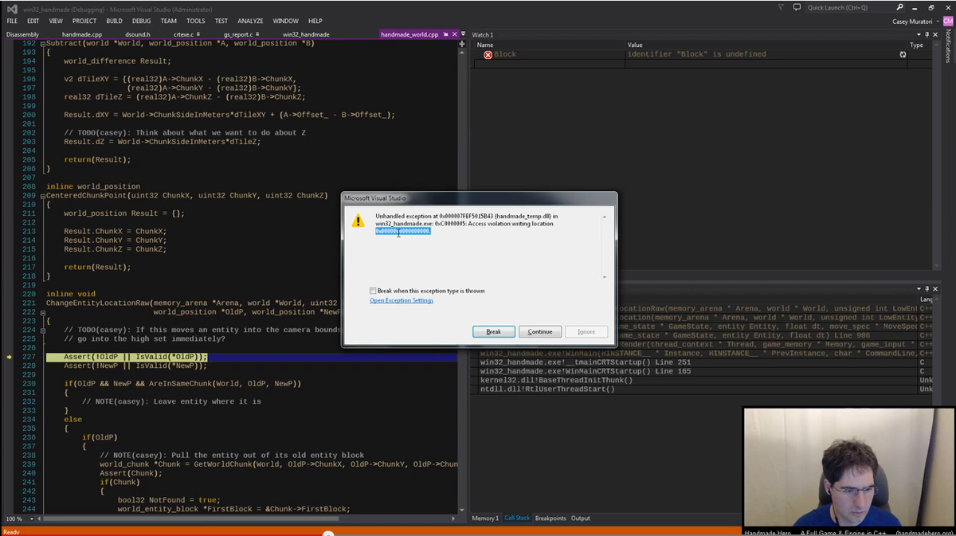
Task: Open the EDIT menu
Action: click(33, 22)
